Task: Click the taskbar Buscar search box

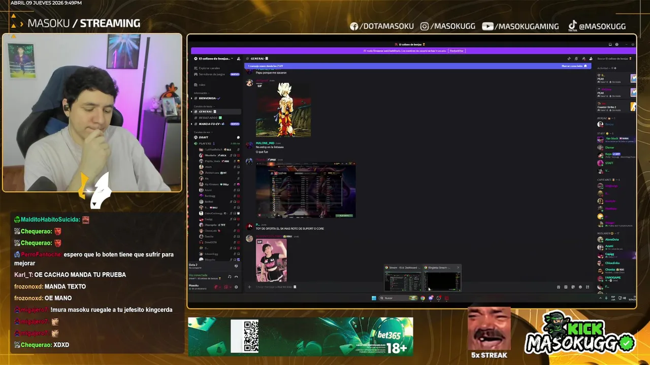Action: 398,298
